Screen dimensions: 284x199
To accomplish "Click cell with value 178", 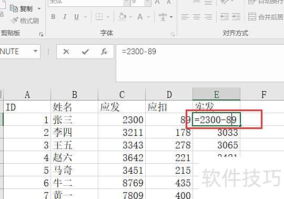I will click(169, 132).
